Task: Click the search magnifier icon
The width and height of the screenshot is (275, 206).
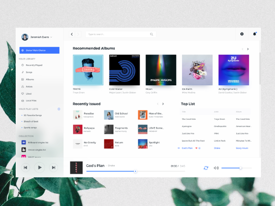Action: (x=151, y=34)
